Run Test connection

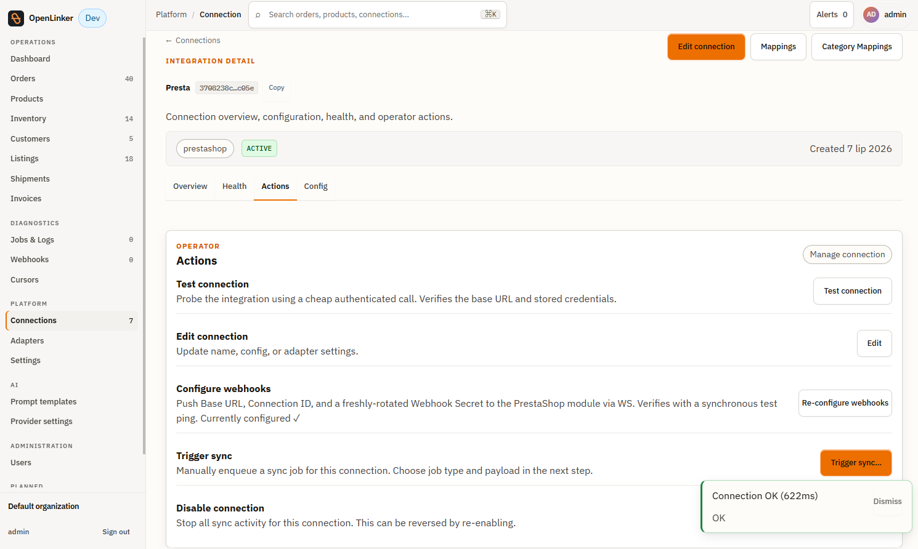pyautogui.click(x=853, y=291)
